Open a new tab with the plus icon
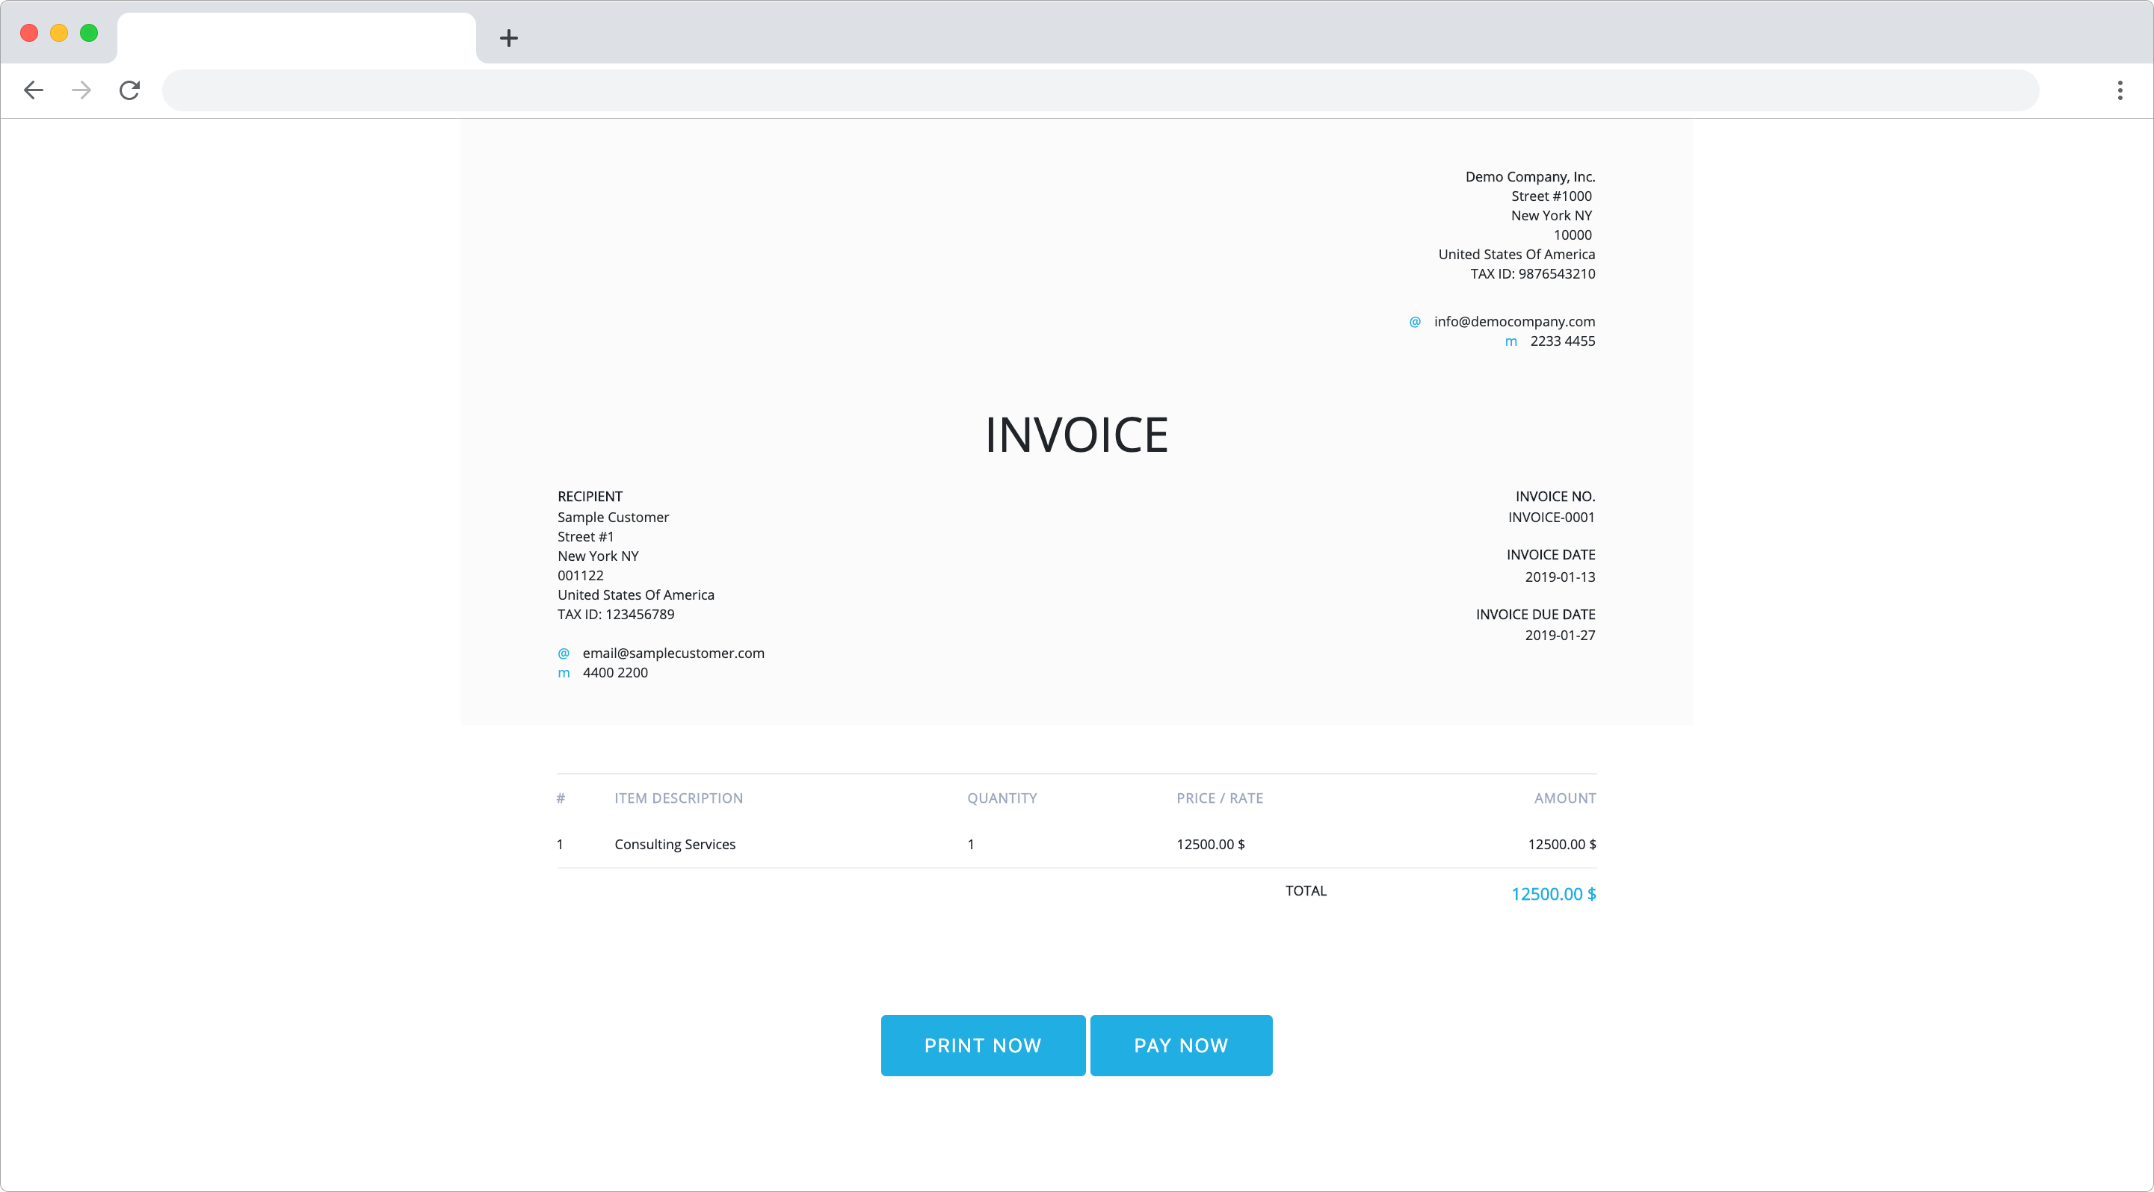The width and height of the screenshot is (2154, 1192). tap(508, 37)
